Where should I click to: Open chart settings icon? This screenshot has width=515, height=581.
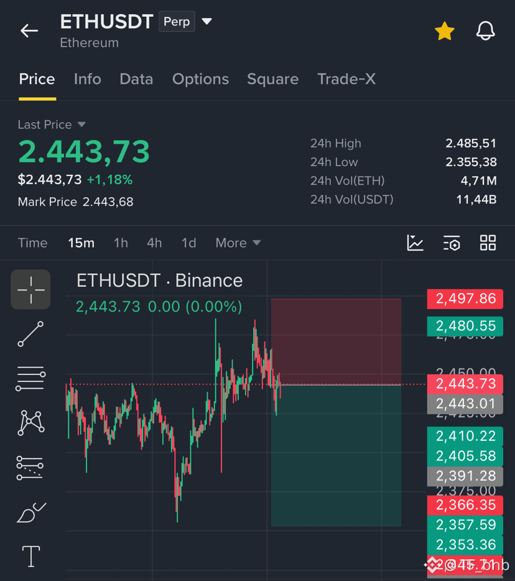452,243
